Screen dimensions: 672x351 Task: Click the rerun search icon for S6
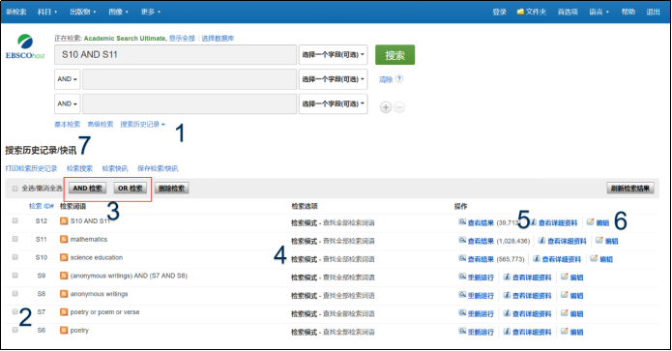point(462,332)
